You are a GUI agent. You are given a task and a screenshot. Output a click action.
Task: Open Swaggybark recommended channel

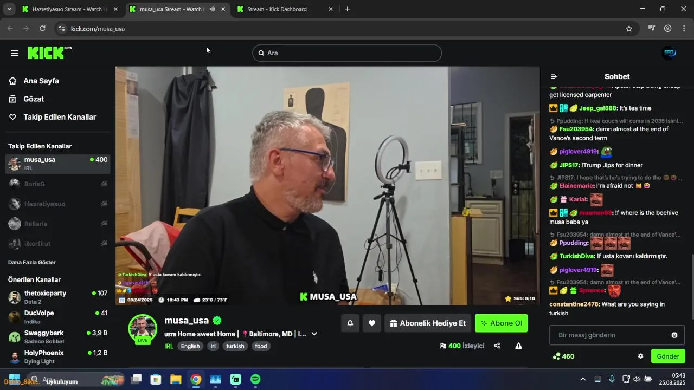point(57,337)
